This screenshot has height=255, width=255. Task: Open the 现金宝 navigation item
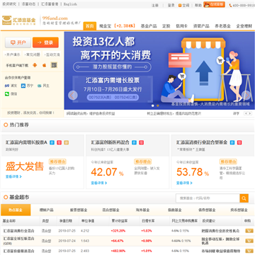[x=105, y=26]
